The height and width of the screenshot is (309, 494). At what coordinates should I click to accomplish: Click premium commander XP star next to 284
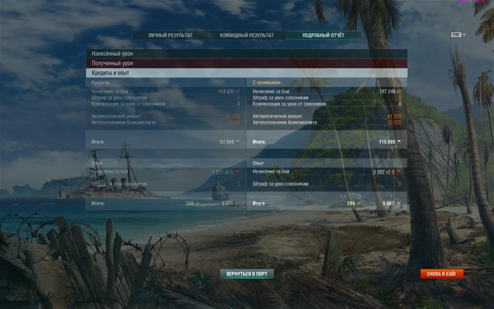click(359, 203)
